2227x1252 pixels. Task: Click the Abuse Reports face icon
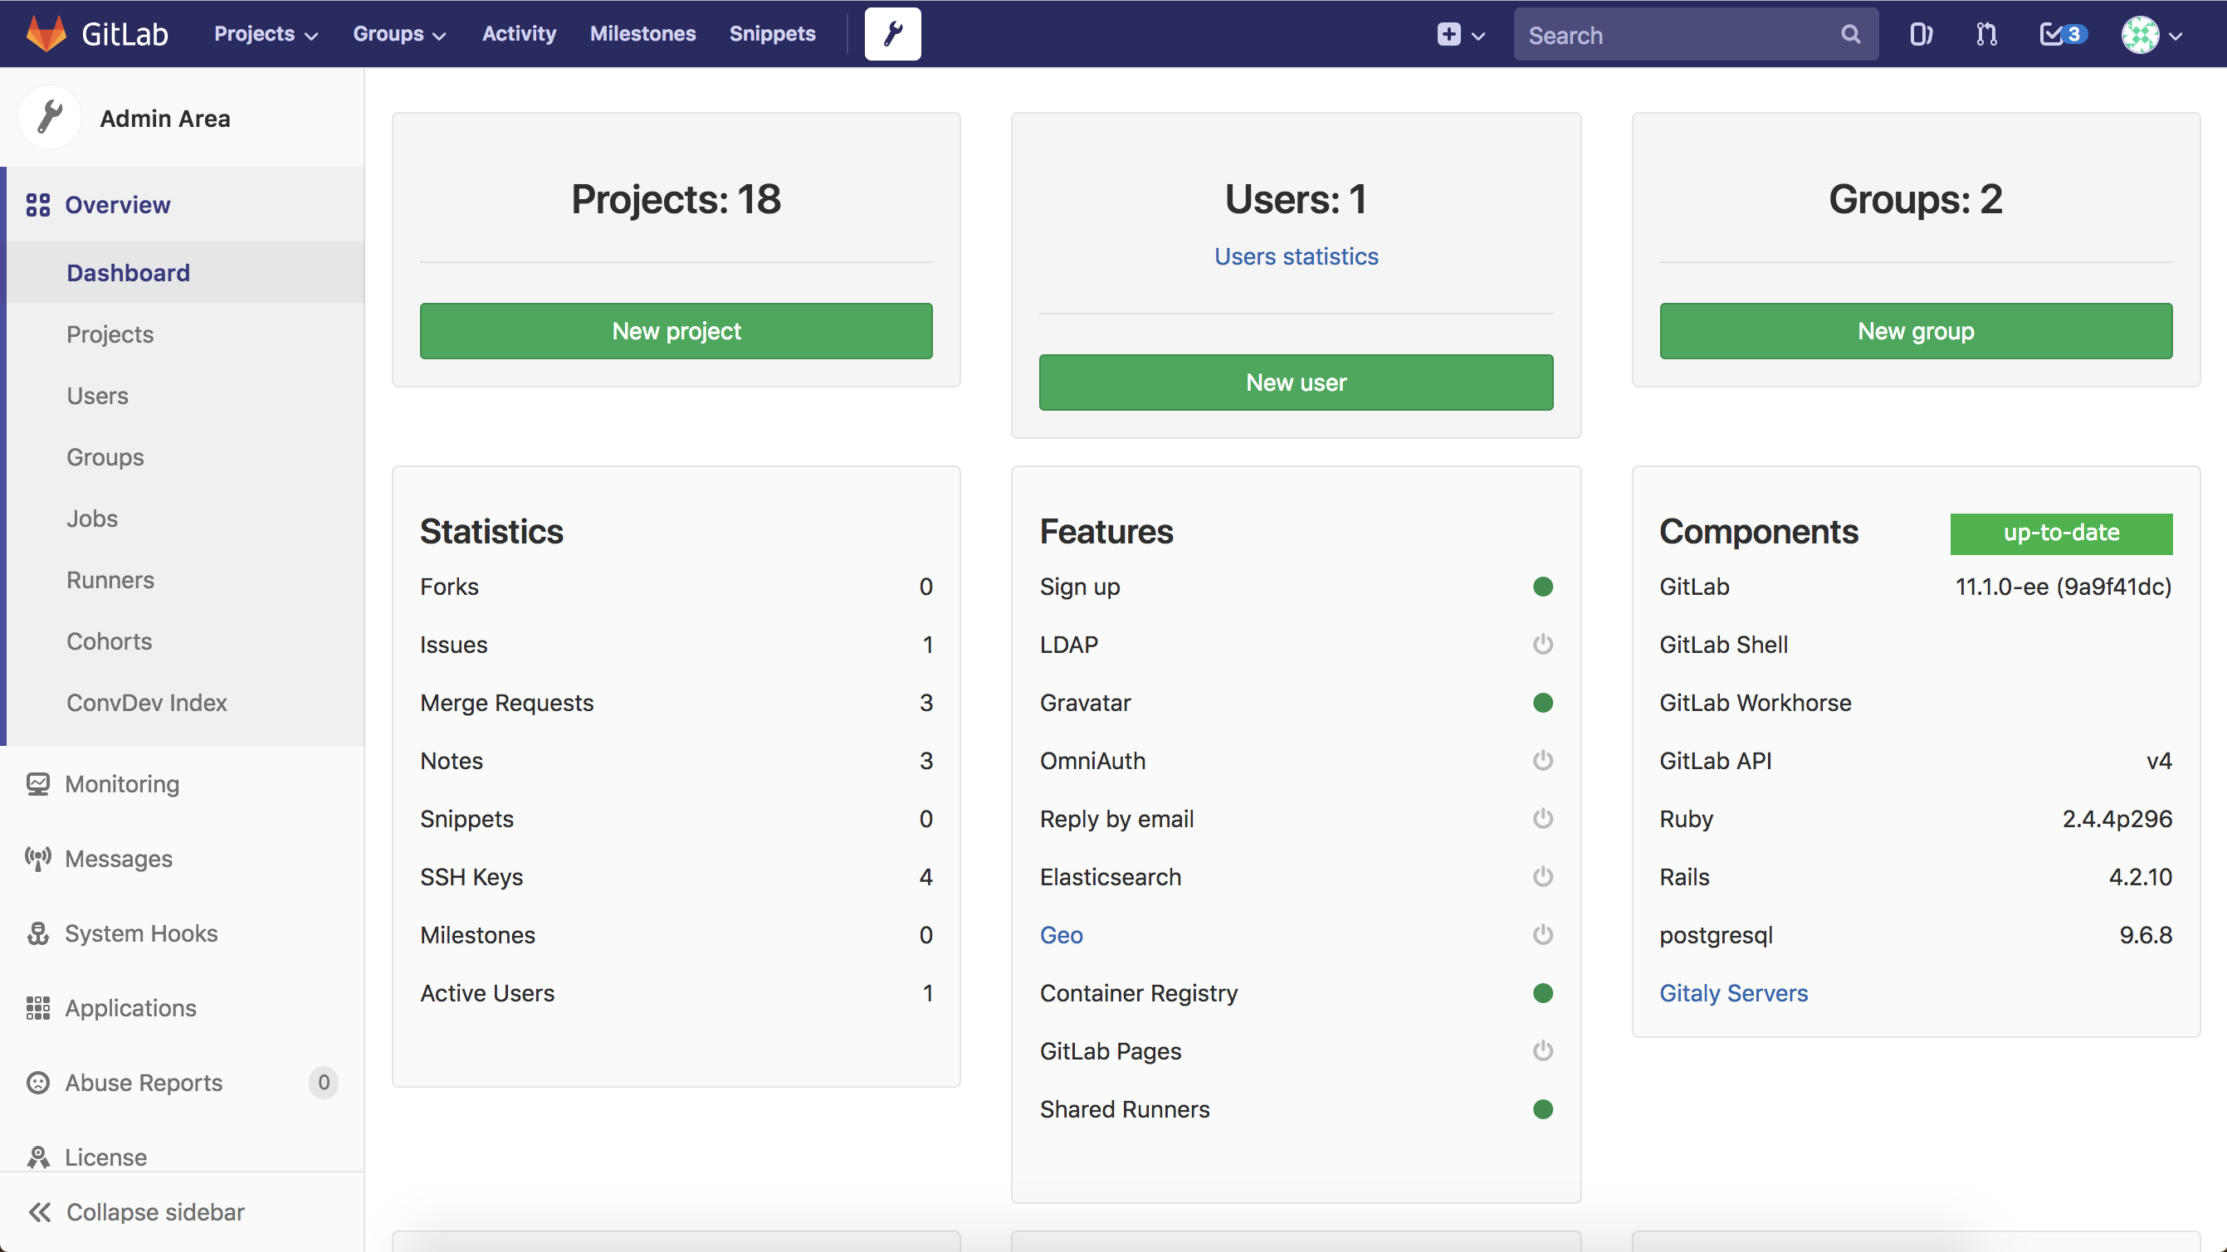click(38, 1082)
